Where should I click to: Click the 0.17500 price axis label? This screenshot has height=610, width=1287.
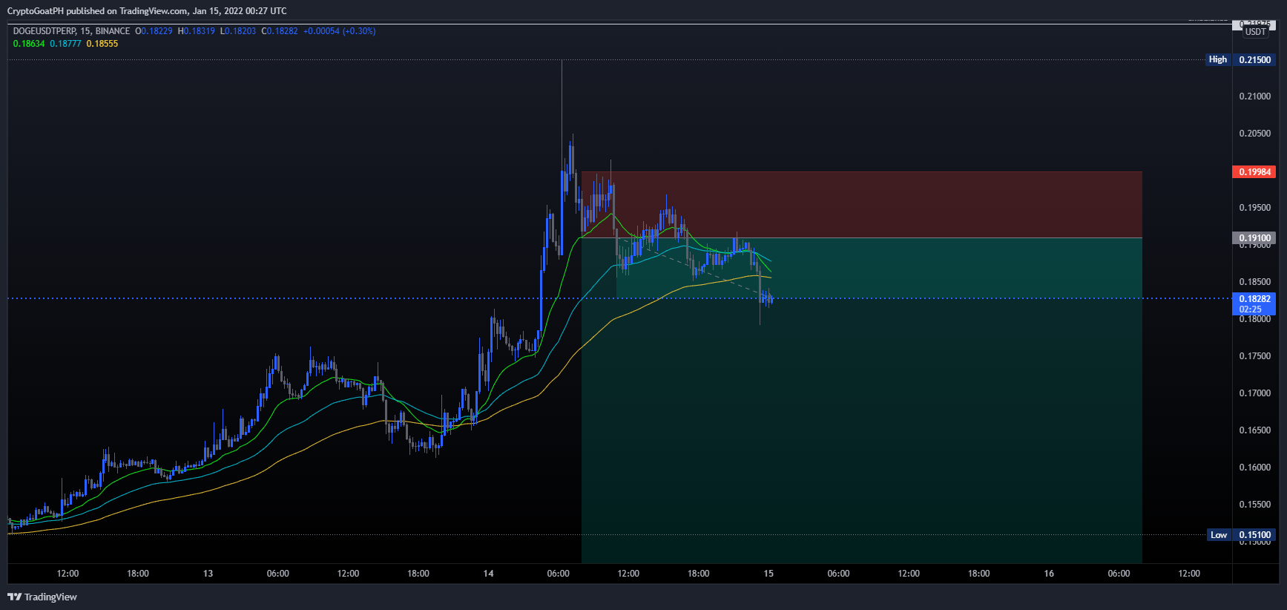pyautogui.click(x=1255, y=356)
